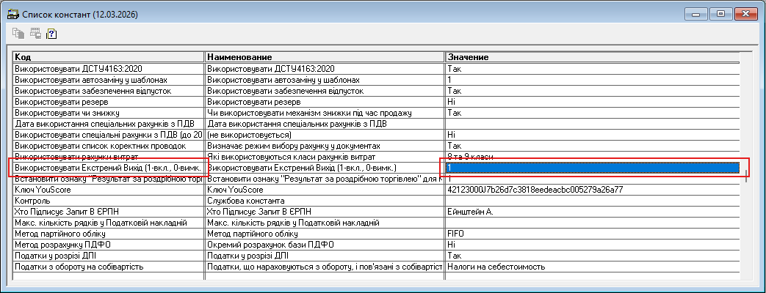
Task: Sort by the Код column header
Action: point(108,57)
